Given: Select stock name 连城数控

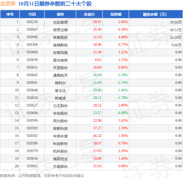Looking at the screenshot, I should click(x=60, y=45).
